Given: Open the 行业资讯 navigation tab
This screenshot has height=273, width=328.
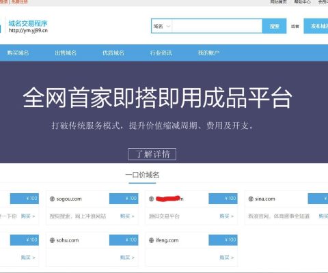Looking at the screenshot, I should tap(161, 53).
